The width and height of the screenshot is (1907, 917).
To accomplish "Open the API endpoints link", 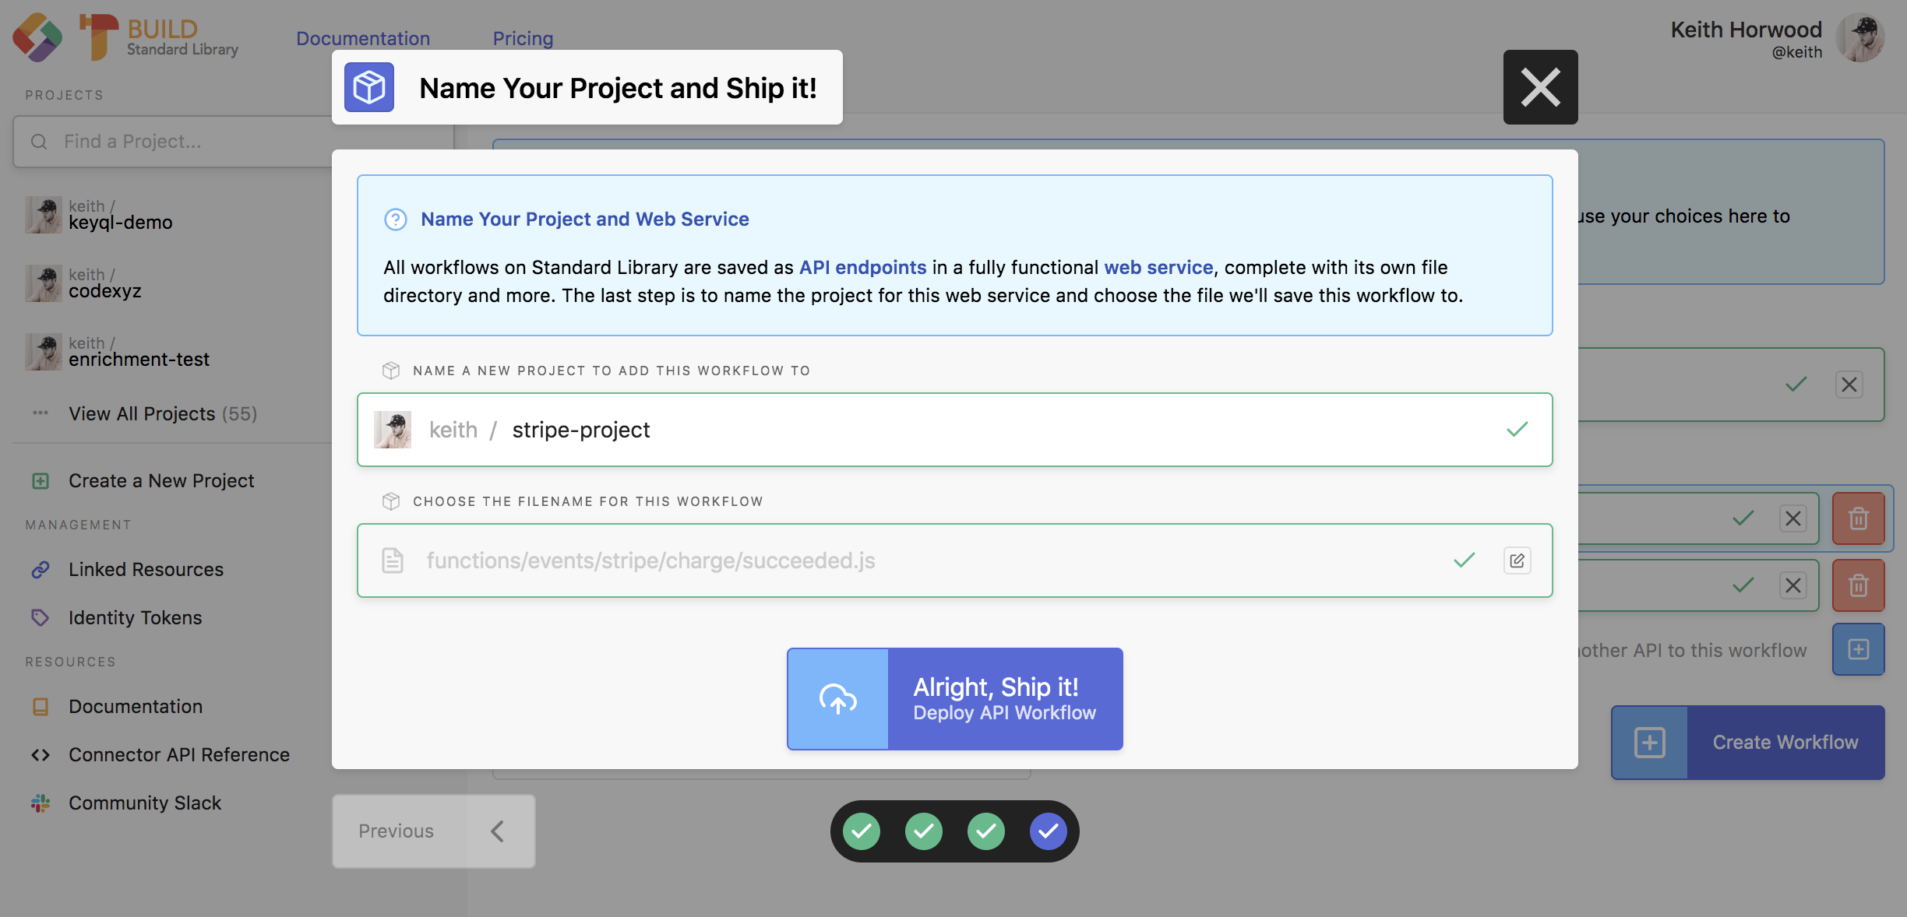I will pyautogui.click(x=862, y=267).
